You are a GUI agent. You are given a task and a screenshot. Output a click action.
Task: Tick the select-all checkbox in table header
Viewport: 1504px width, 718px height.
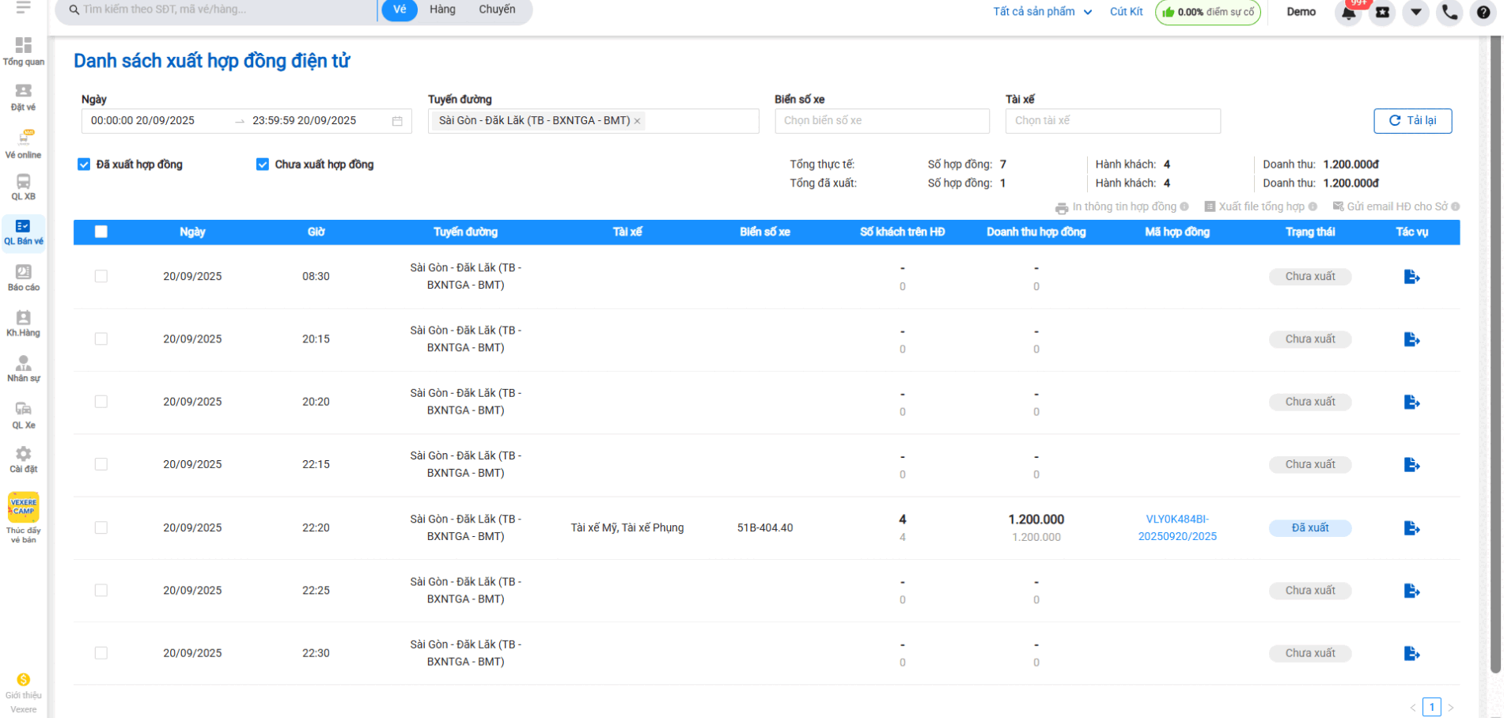click(x=101, y=232)
